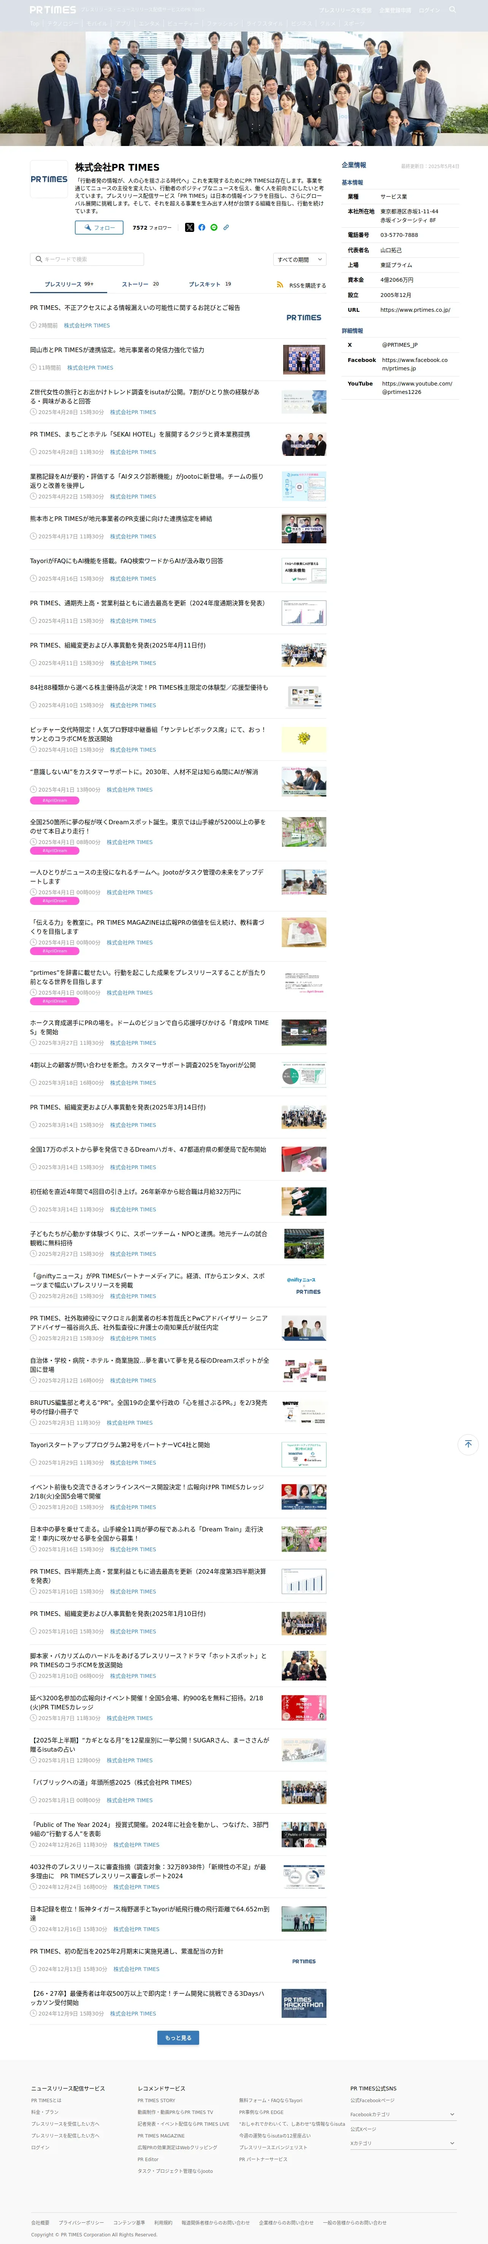The width and height of the screenshot is (488, 2244).
Task: Switch to the ストーリー tab
Action: pyautogui.click(x=140, y=284)
